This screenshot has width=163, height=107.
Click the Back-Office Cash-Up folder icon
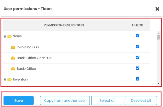pyautogui.click(x=13, y=58)
